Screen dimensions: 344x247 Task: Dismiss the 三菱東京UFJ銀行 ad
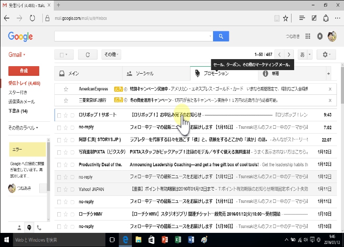[x=330, y=101]
